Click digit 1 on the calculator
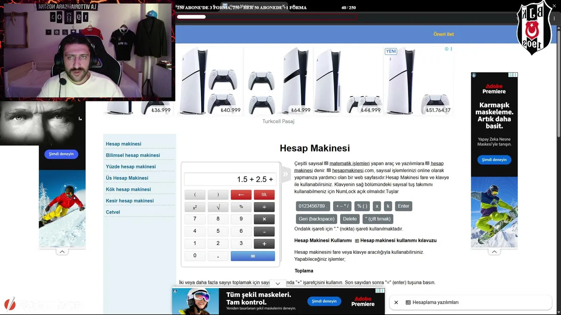 tap(195, 244)
